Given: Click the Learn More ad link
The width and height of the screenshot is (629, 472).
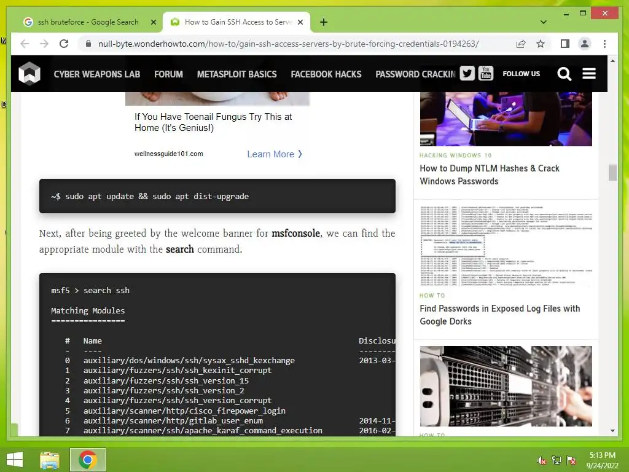Looking at the screenshot, I should (275, 154).
